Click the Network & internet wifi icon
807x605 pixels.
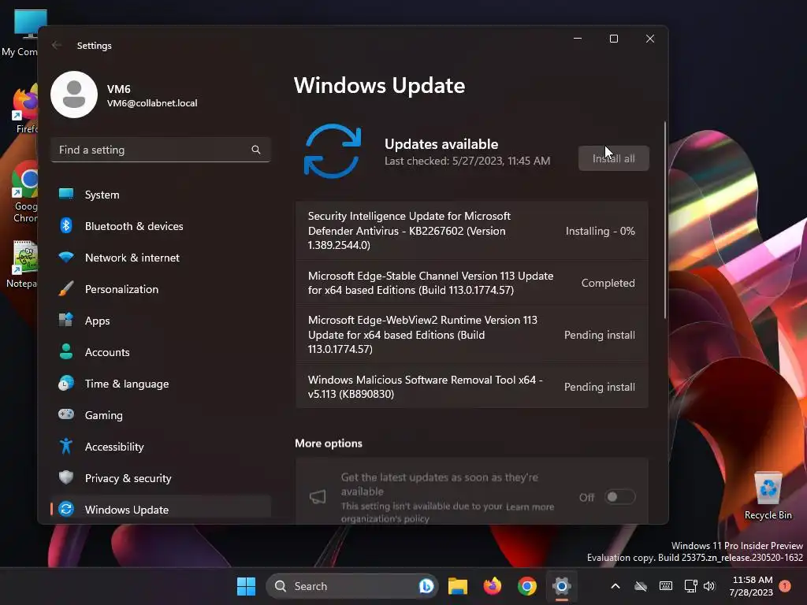(x=66, y=257)
